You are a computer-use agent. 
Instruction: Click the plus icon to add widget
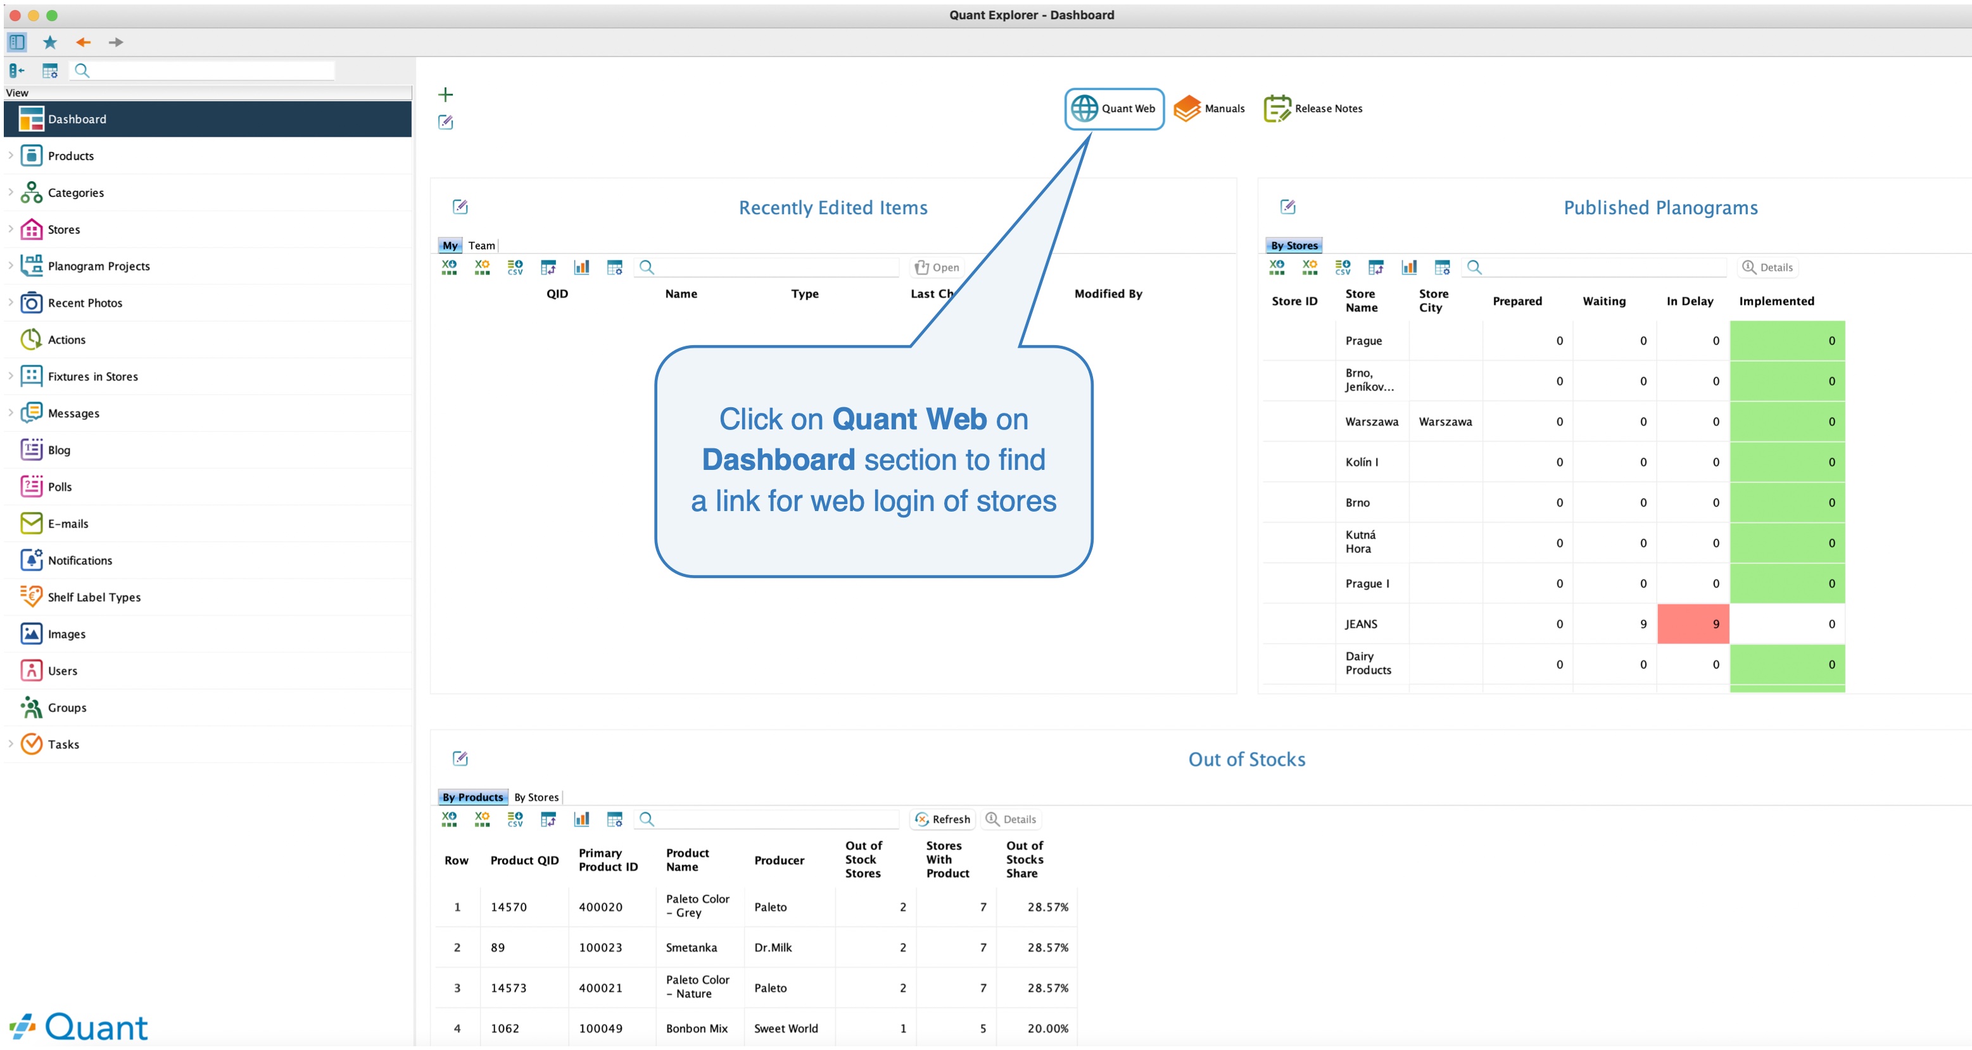(x=446, y=95)
